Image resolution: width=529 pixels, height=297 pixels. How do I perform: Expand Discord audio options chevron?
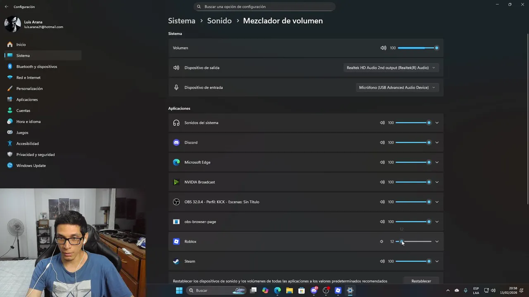[437, 142]
